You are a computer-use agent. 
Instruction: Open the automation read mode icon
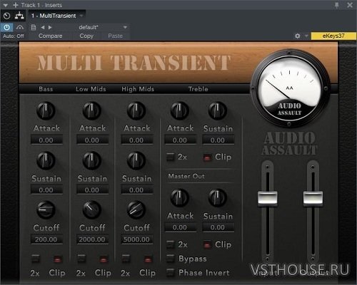pos(20,27)
